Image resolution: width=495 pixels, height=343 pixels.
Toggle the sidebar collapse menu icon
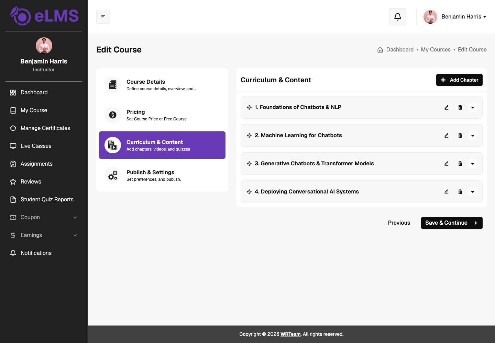click(103, 17)
